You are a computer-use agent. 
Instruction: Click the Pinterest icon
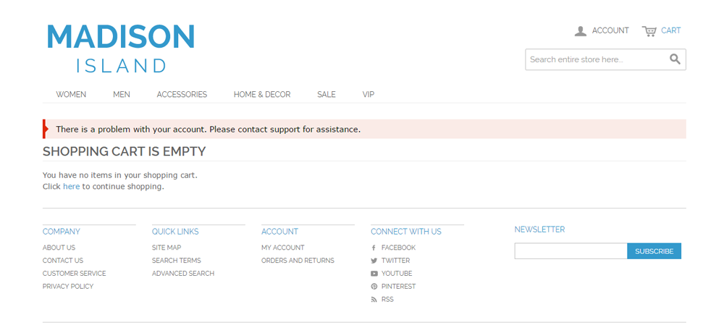(x=374, y=287)
